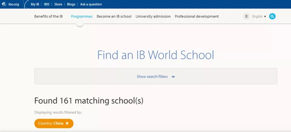The height and width of the screenshot is (132, 291).
Task: Expand the Show search filters panel
Action: 152,76
